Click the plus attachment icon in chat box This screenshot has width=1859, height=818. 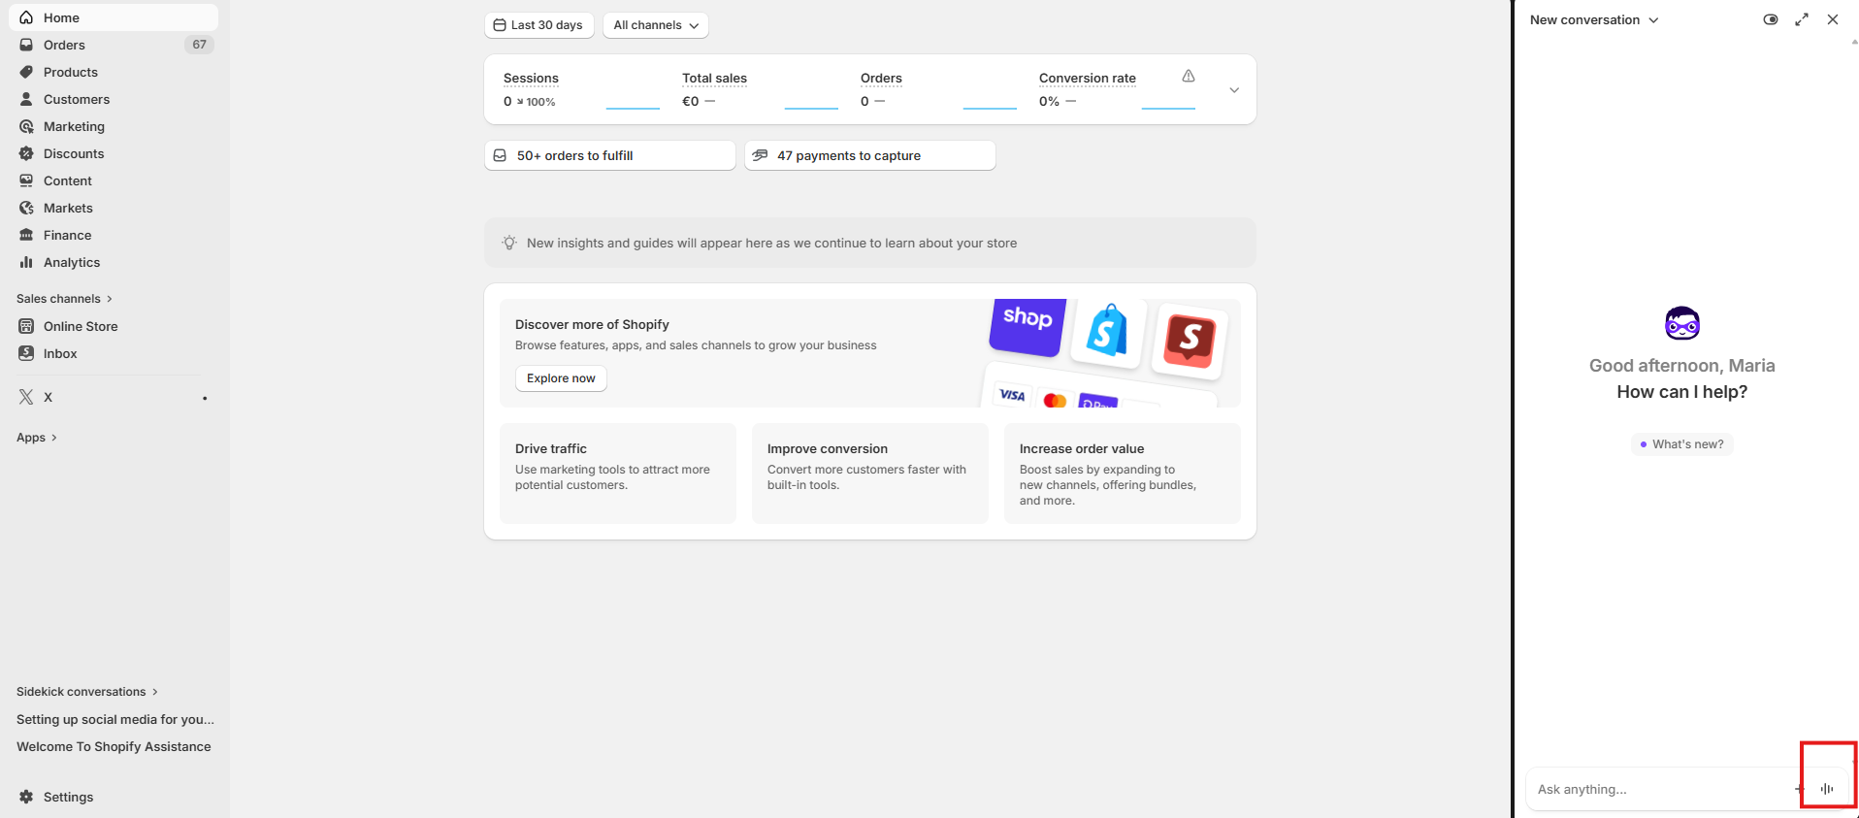pos(1799,789)
